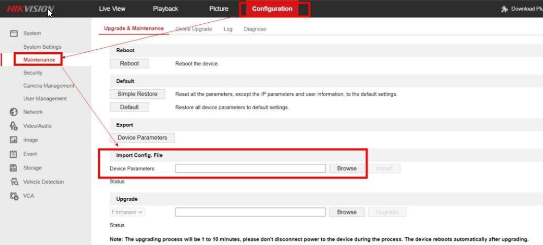Image resolution: width=543 pixels, height=245 pixels.
Task: Click Browse for Import Config File
Action: [x=347, y=168]
